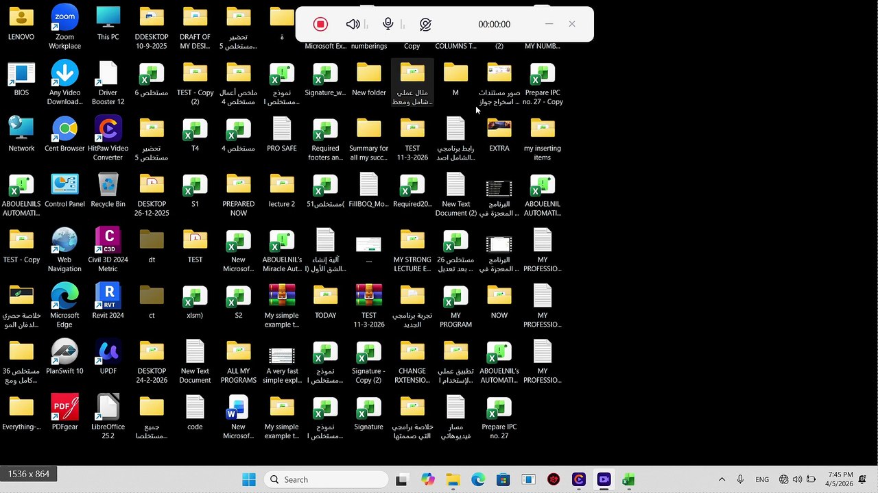Select the folder named M

point(455,79)
